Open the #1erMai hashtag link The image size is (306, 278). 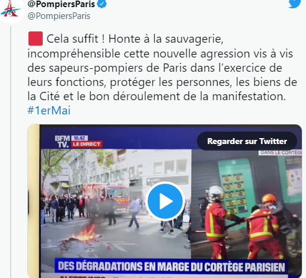tap(49, 110)
